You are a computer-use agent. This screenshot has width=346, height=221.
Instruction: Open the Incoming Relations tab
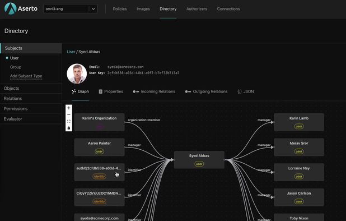point(154,91)
